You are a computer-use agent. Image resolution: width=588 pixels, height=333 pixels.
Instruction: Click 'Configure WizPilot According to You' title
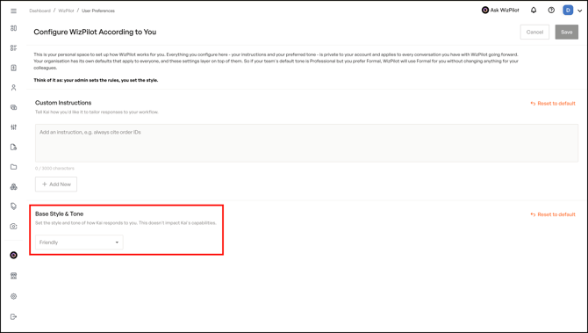click(x=95, y=32)
